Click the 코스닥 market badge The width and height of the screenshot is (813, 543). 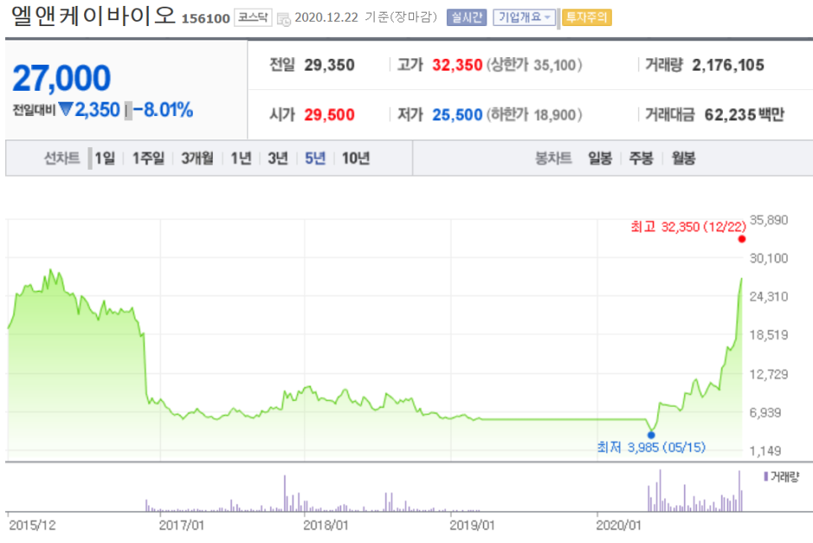click(x=252, y=18)
